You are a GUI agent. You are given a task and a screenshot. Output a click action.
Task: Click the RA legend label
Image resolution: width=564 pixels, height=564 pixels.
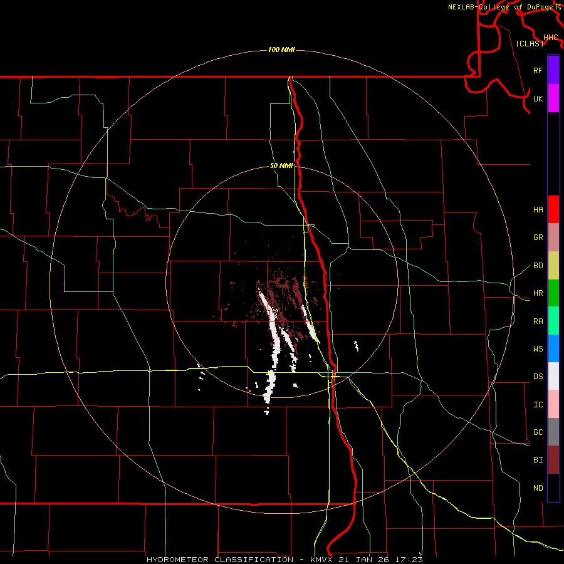538,321
